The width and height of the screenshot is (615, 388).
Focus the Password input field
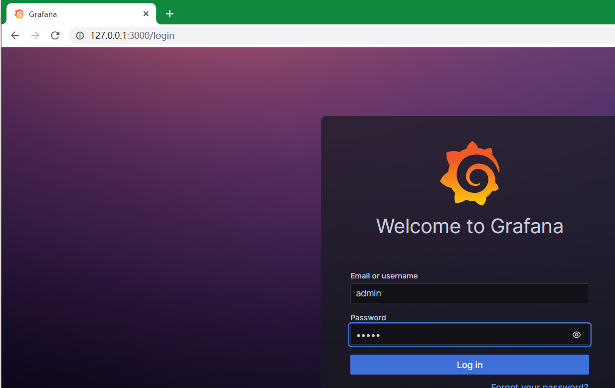coord(469,335)
